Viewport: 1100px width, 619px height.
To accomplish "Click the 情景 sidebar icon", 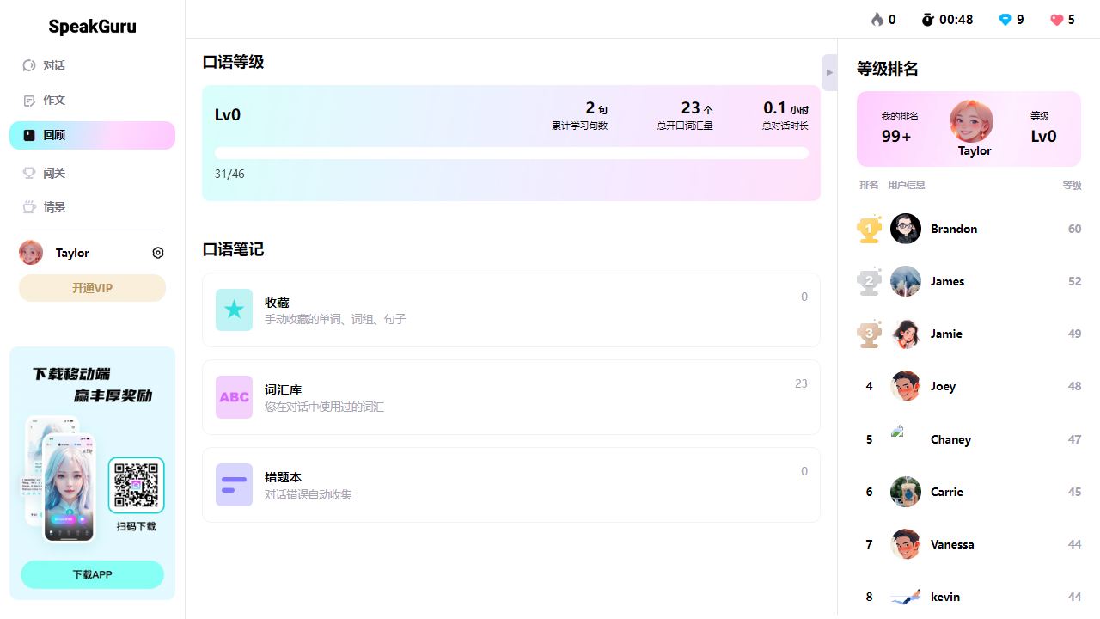I will pyautogui.click(x=29, y=206).
